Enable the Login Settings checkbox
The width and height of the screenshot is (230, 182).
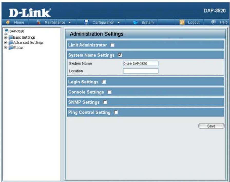pyautogui.click(x=104, y=82)
